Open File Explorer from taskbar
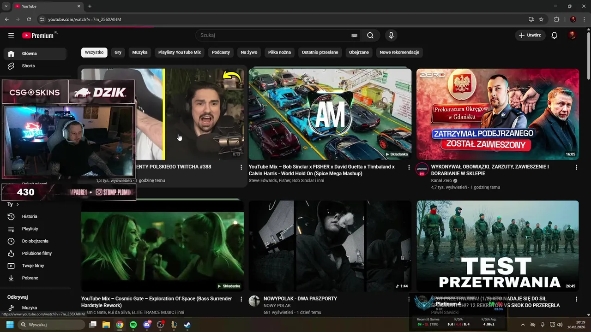This screenshot has width=591, height=332. [x=106, y=325]
